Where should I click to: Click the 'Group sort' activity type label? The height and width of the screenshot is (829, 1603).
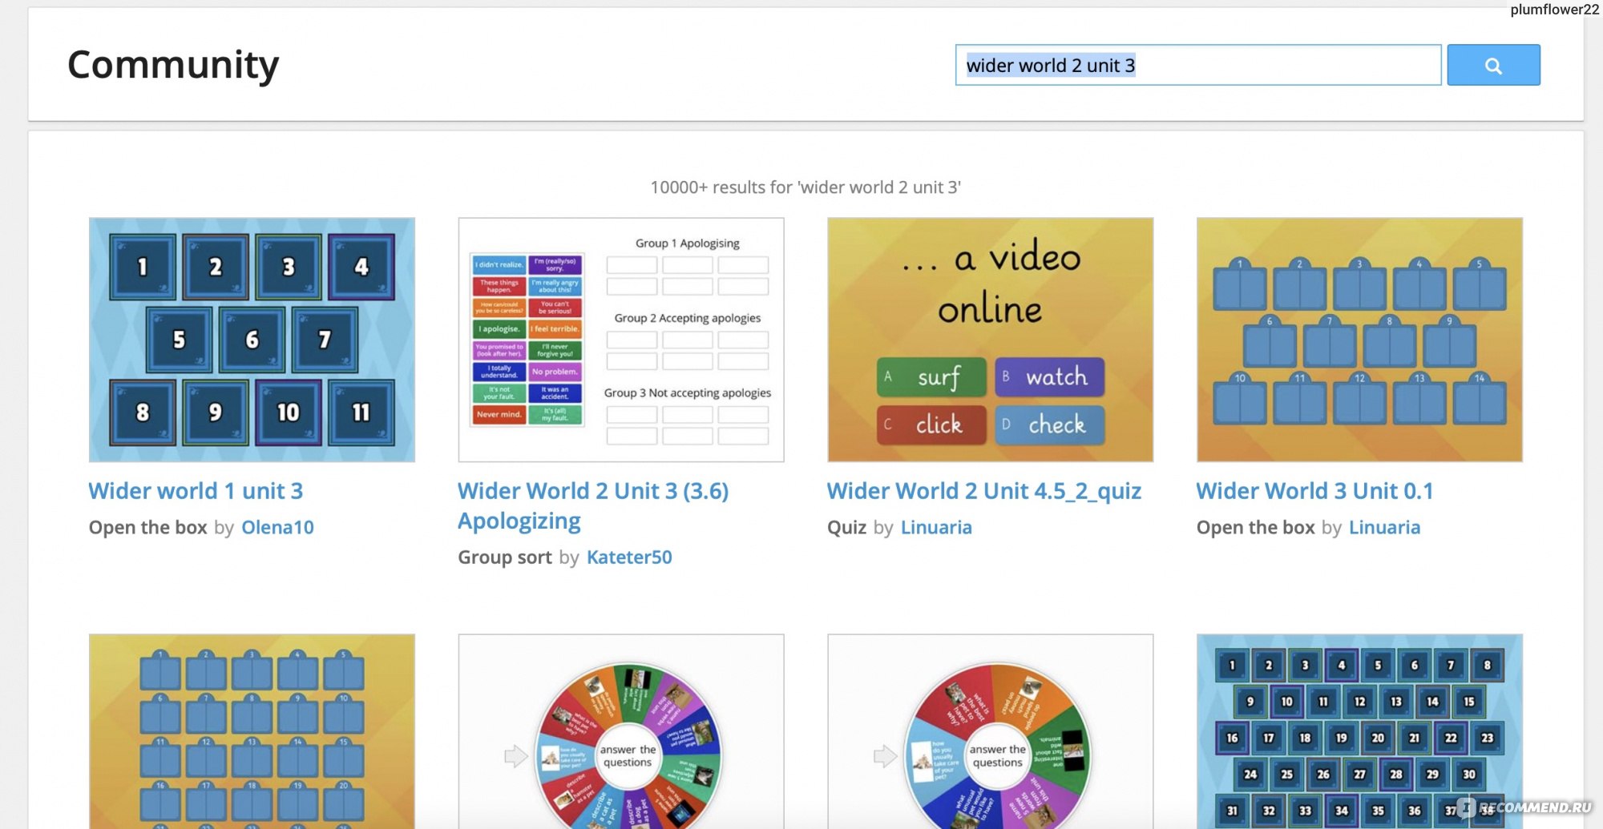click(505, 557)
